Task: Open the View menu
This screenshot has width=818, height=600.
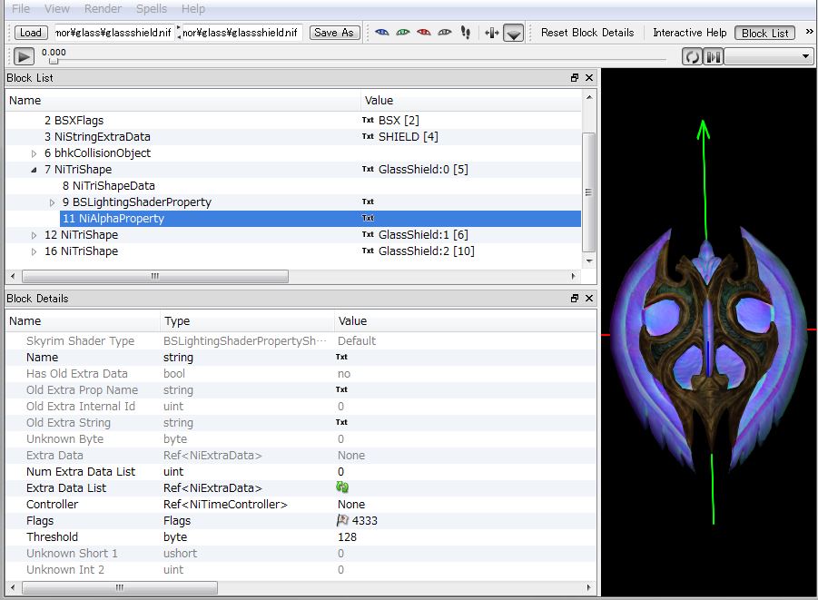Action: click(x=57, y=9)
